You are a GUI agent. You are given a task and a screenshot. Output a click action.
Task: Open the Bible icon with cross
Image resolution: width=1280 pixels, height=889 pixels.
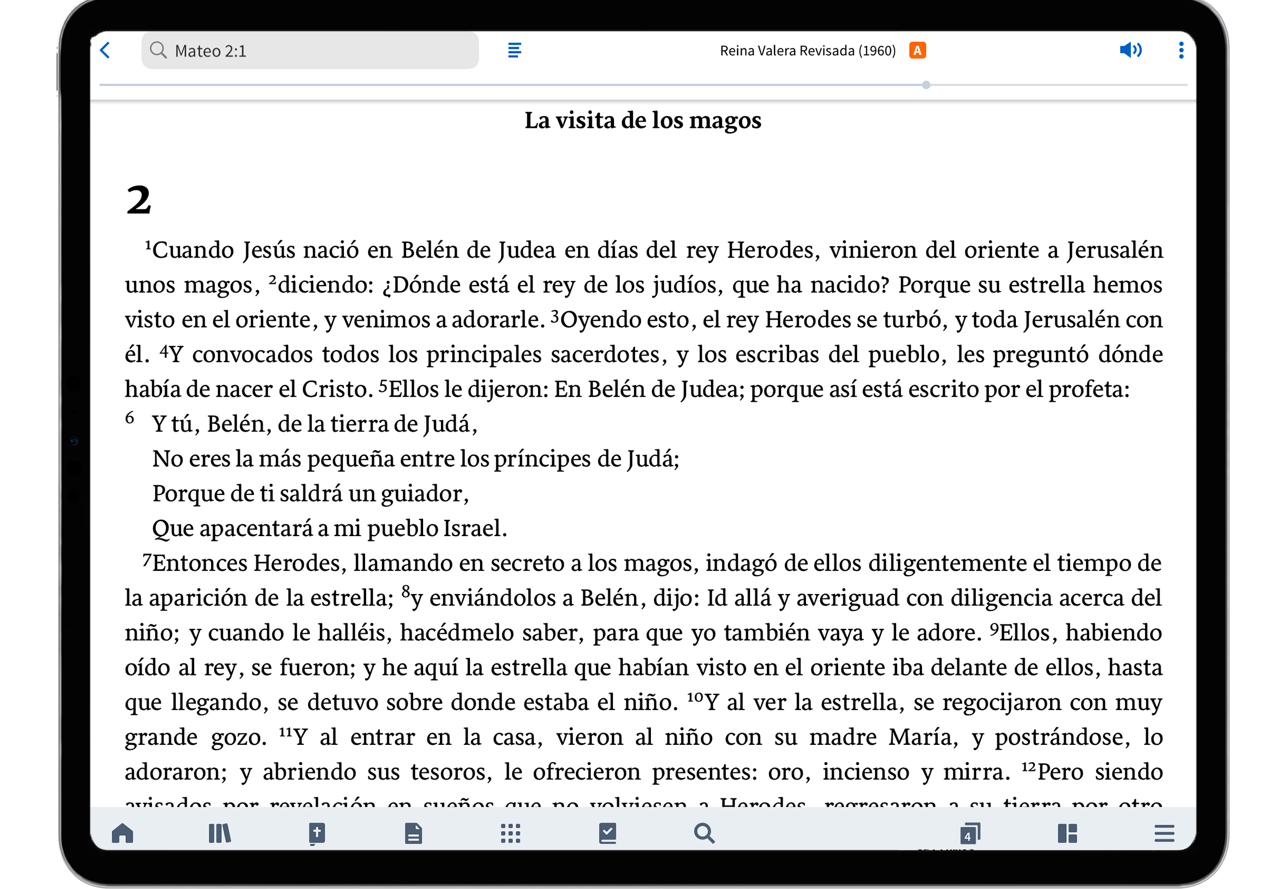(x=317, y=833)
